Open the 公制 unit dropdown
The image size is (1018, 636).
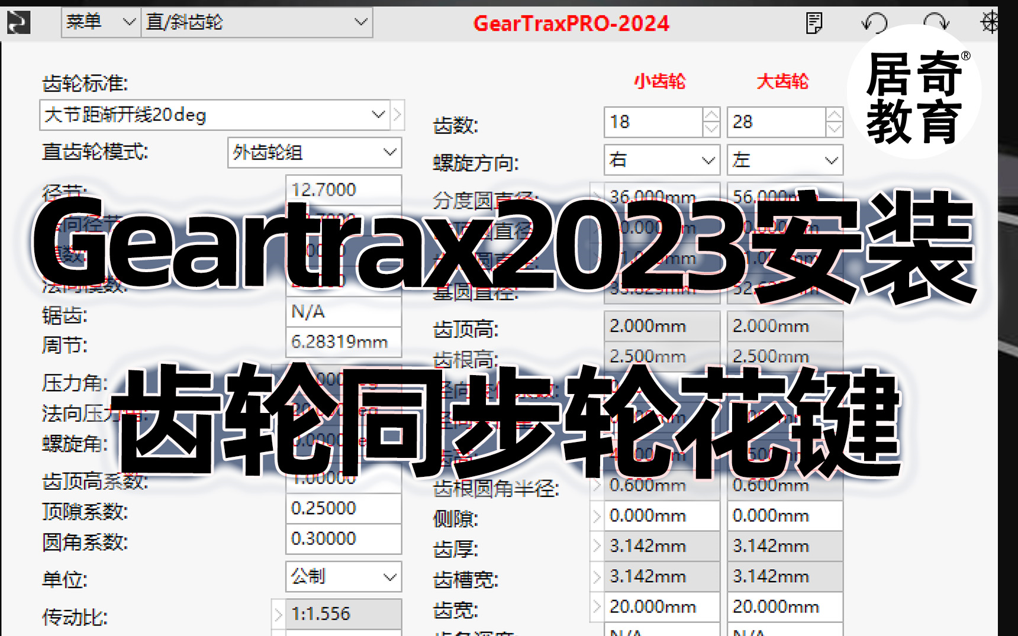pyautogui.click(x=343, y=576)
